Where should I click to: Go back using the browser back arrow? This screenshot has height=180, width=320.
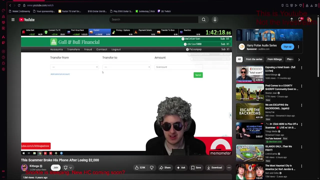(10, 5)
